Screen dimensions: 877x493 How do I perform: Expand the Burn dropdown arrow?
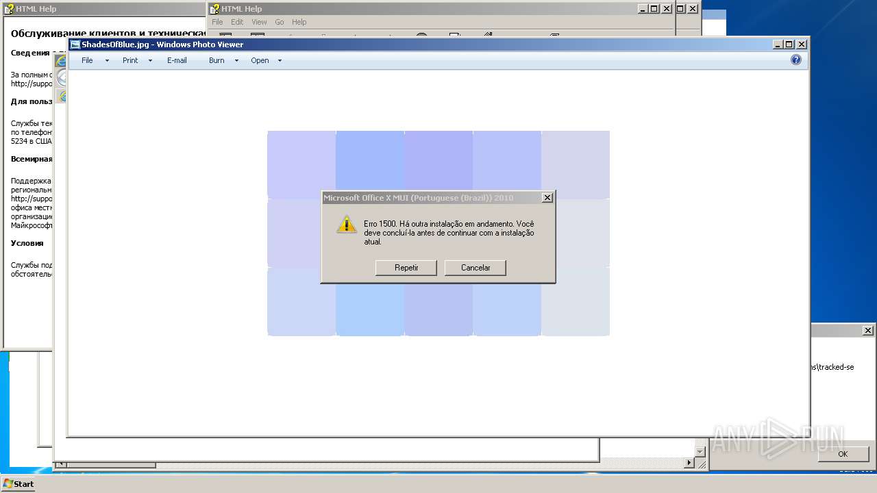236,60
